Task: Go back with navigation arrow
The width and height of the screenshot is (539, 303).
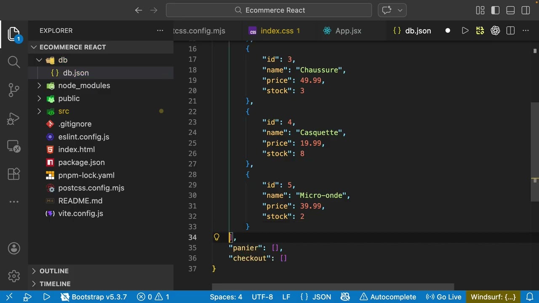Action: (139, 10)
